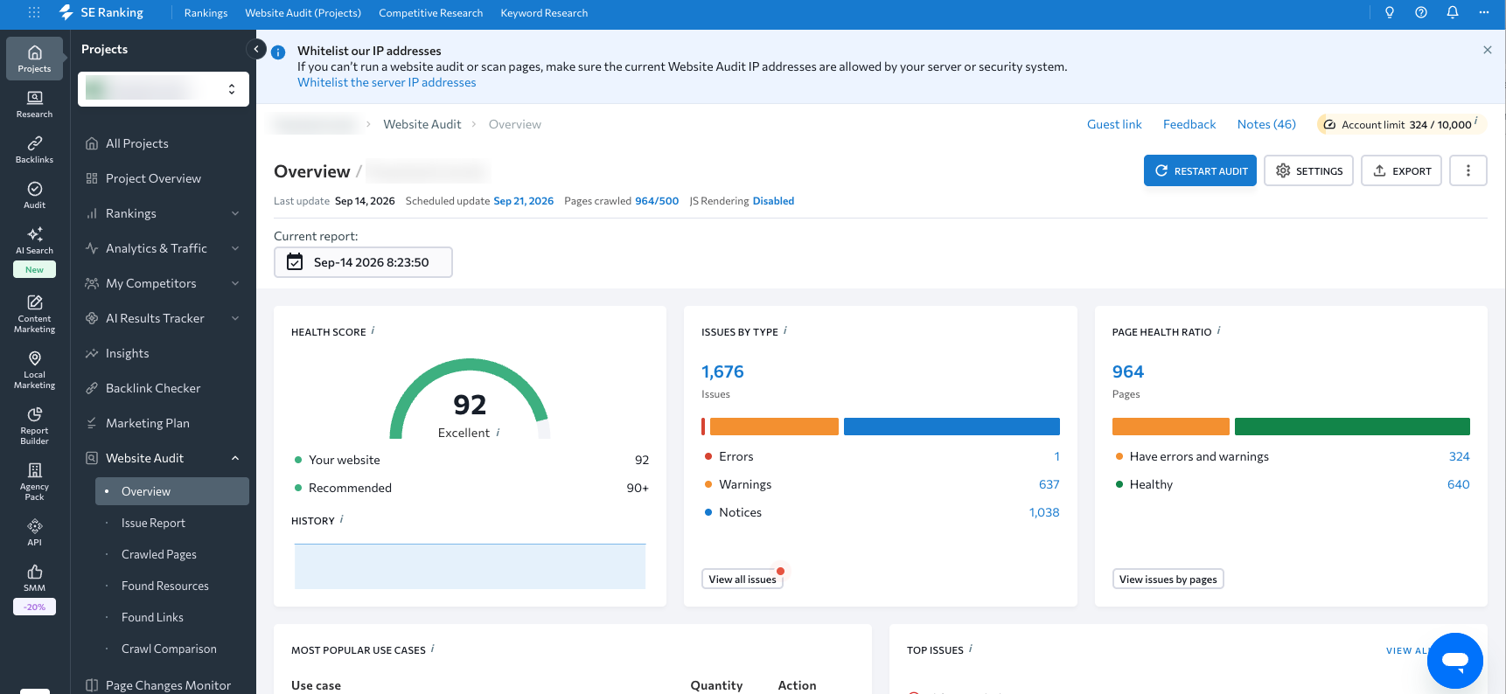
Task: Open the current report date picker
Action: 363,262
